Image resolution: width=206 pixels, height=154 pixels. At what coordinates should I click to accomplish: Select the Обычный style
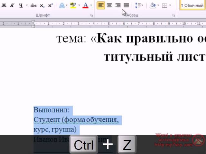point(192,5)
